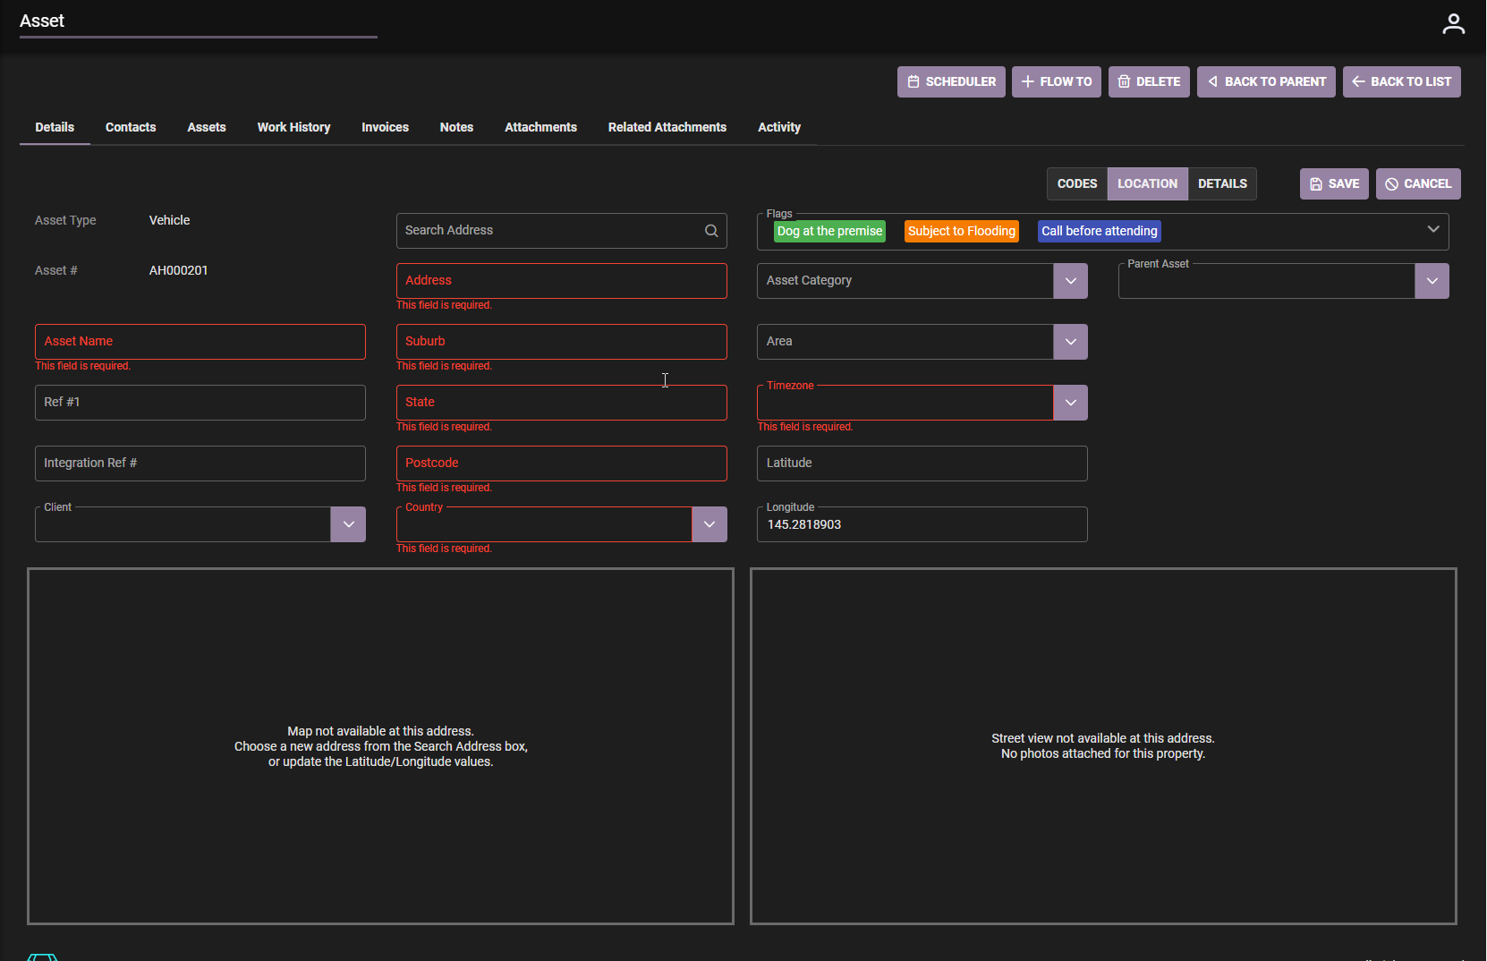Screen dimensions: 1487x961
Task: Switch to the Work History tab
Action: (293, 127)
